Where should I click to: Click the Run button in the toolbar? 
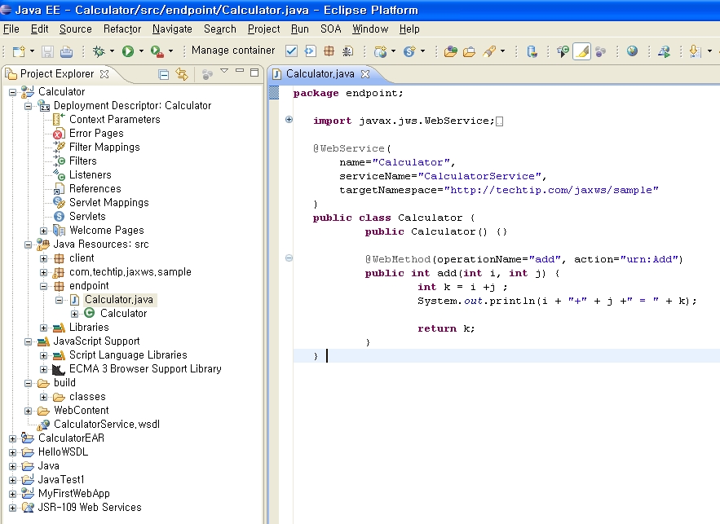[128, 51]
